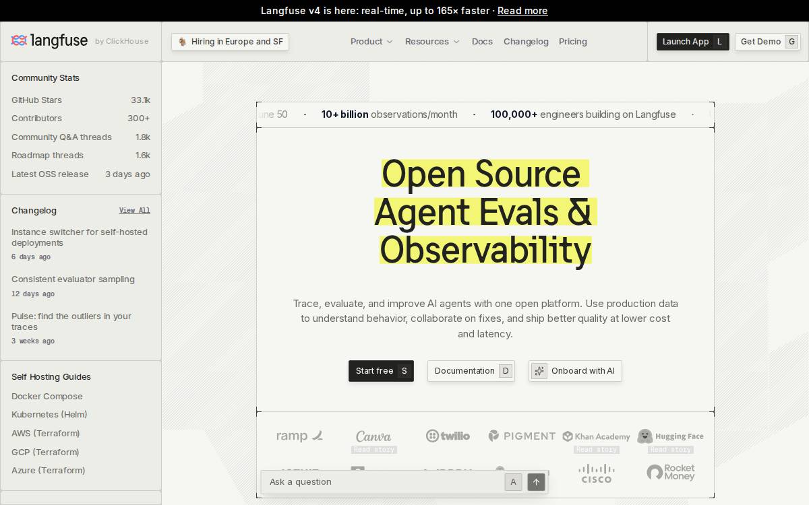Open Kubernetes (Helm) guide

[x=49, y=415]
